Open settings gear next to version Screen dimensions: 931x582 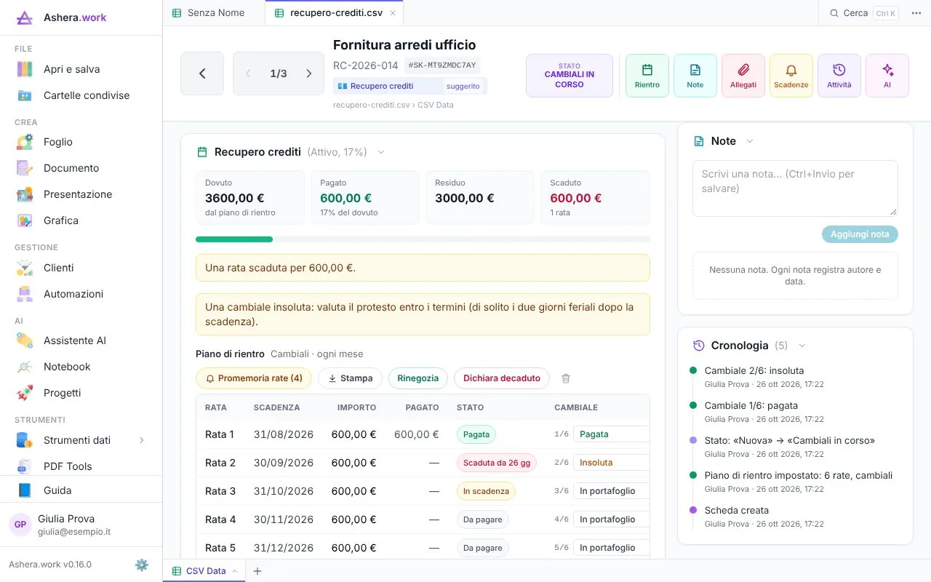[x=142, y=565]
